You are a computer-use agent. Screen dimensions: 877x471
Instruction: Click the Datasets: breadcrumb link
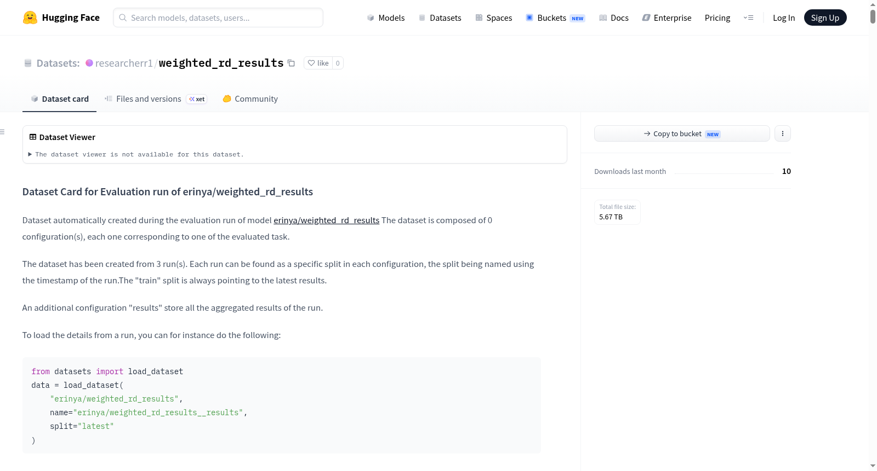pos(58,63)
